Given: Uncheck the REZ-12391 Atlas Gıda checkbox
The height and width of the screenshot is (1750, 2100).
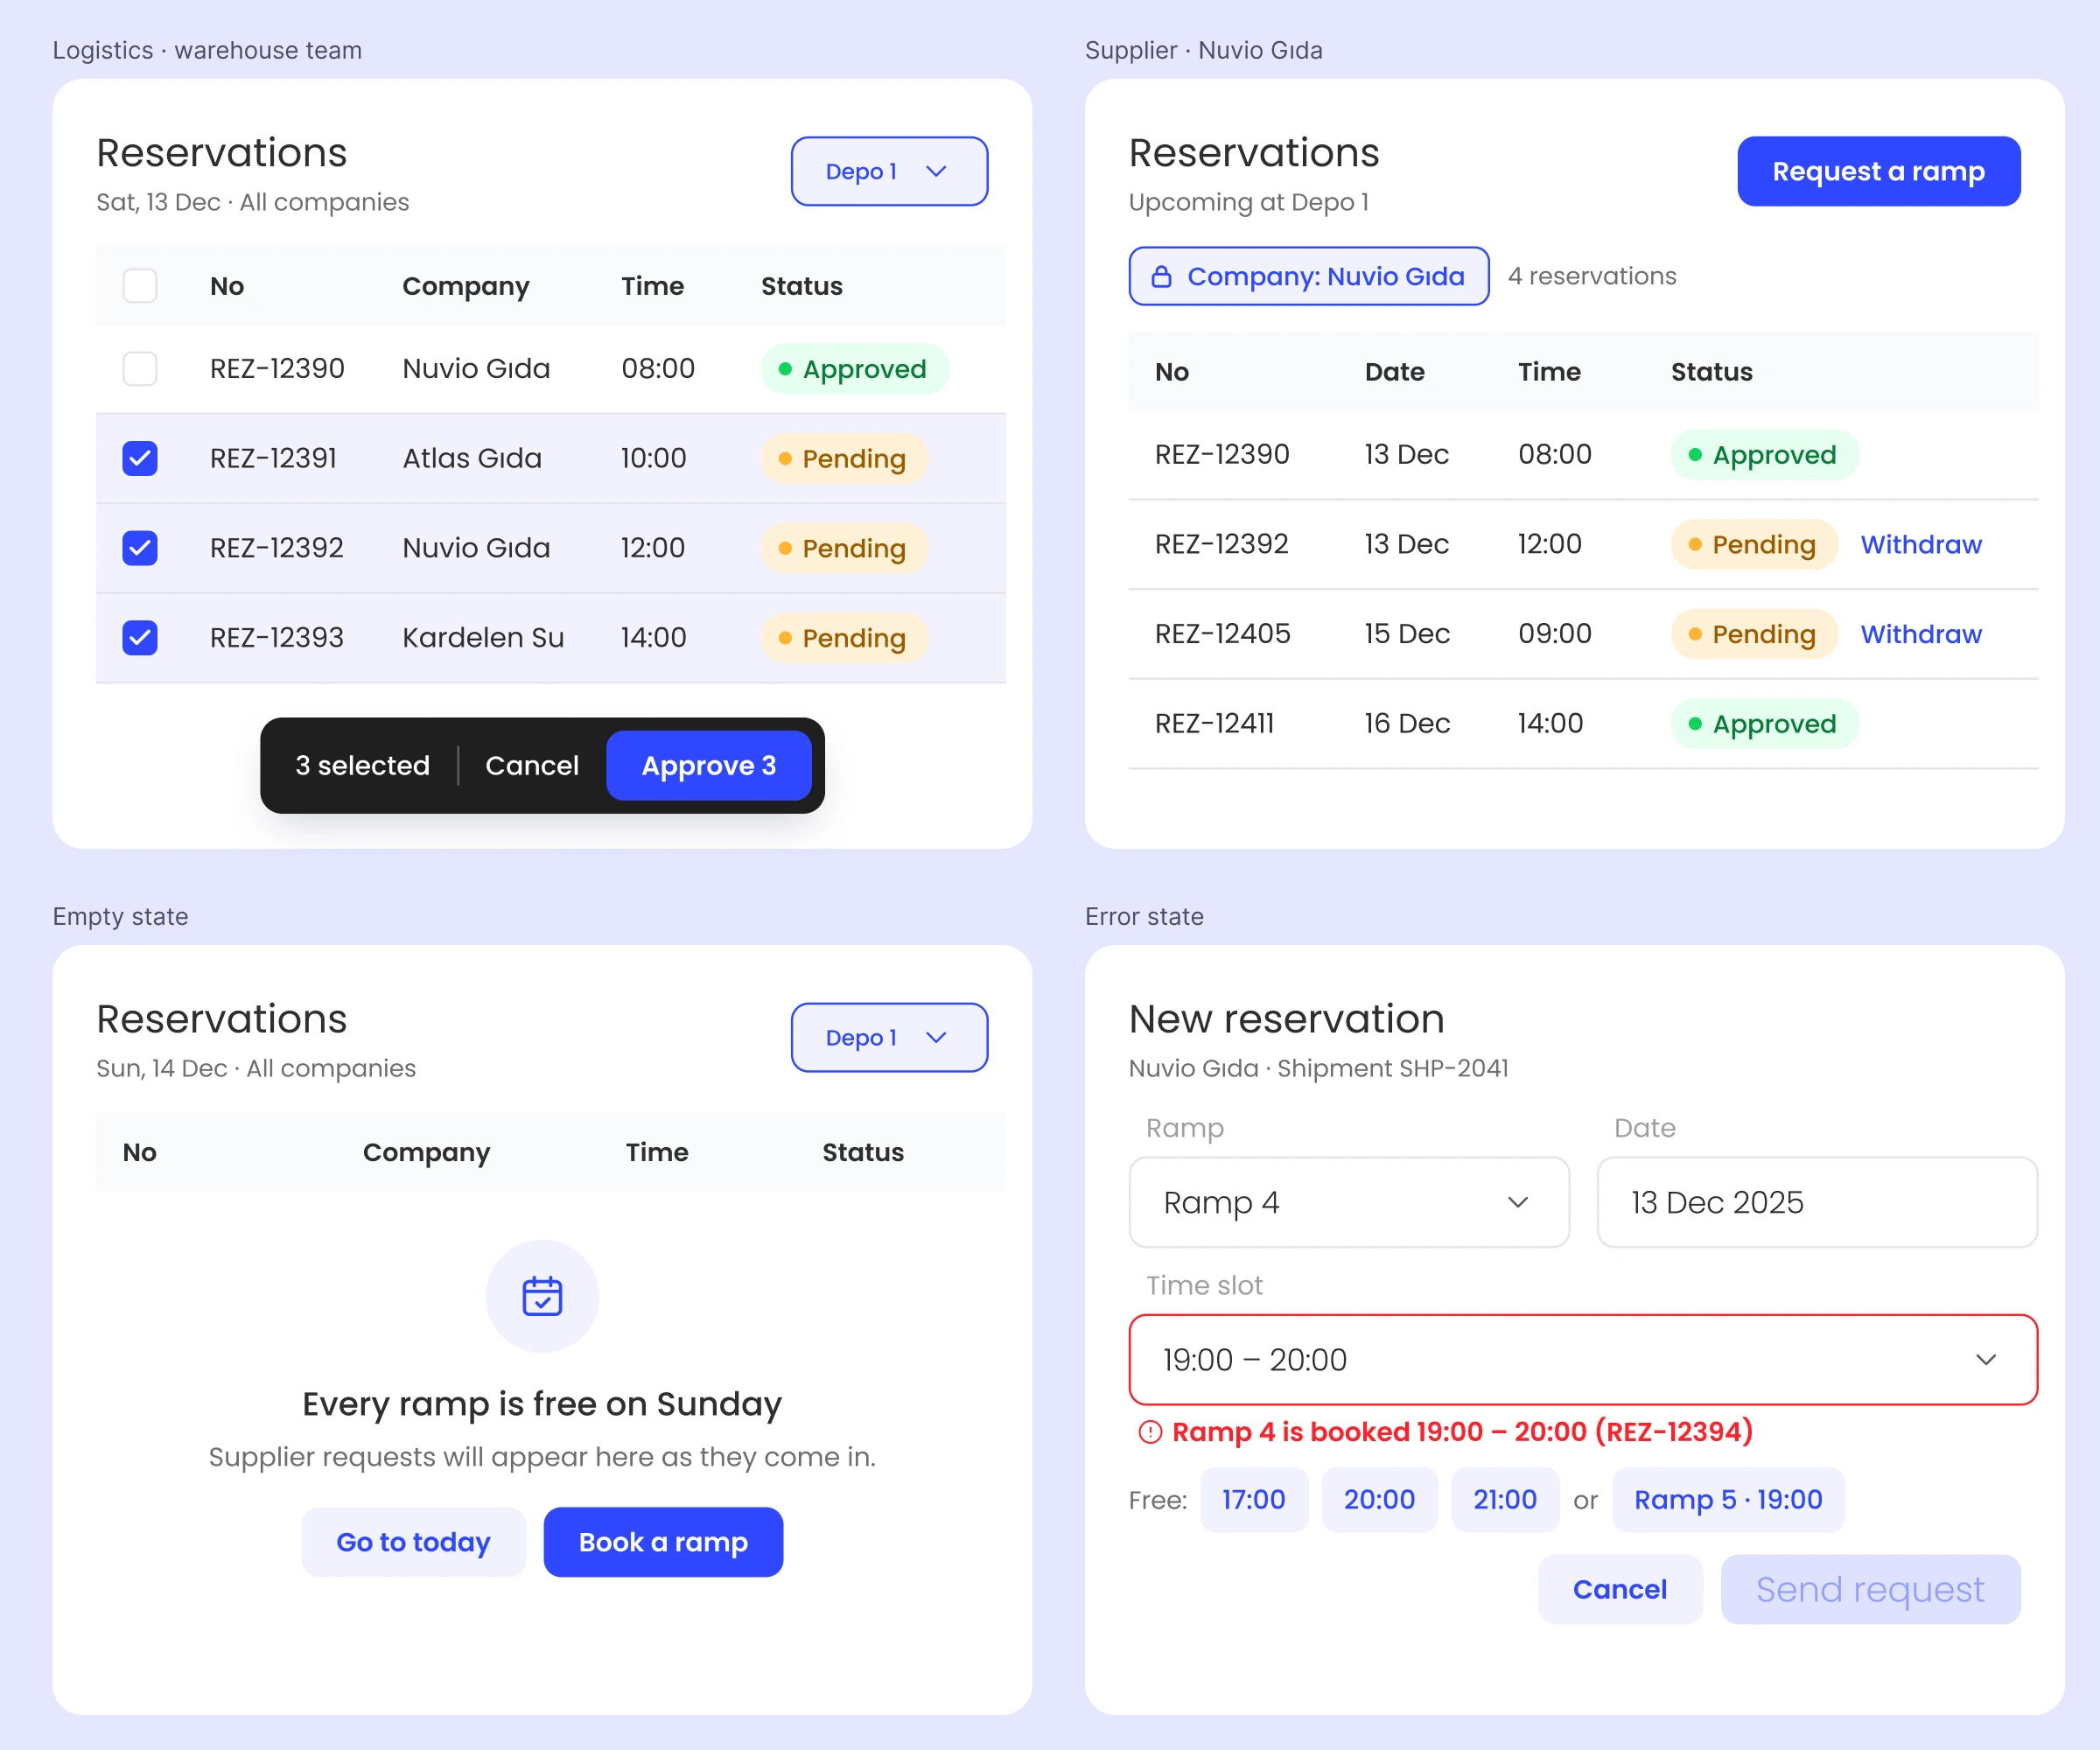Looking at the screenshot, I should pos(140,458).
